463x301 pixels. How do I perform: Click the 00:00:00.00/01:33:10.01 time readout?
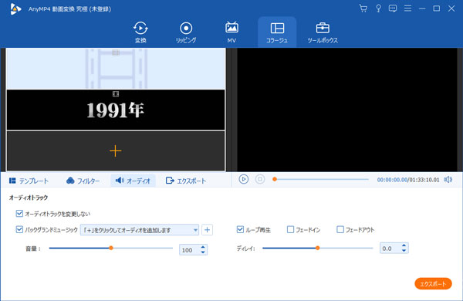pyautogui.click(x=408, y=180)
